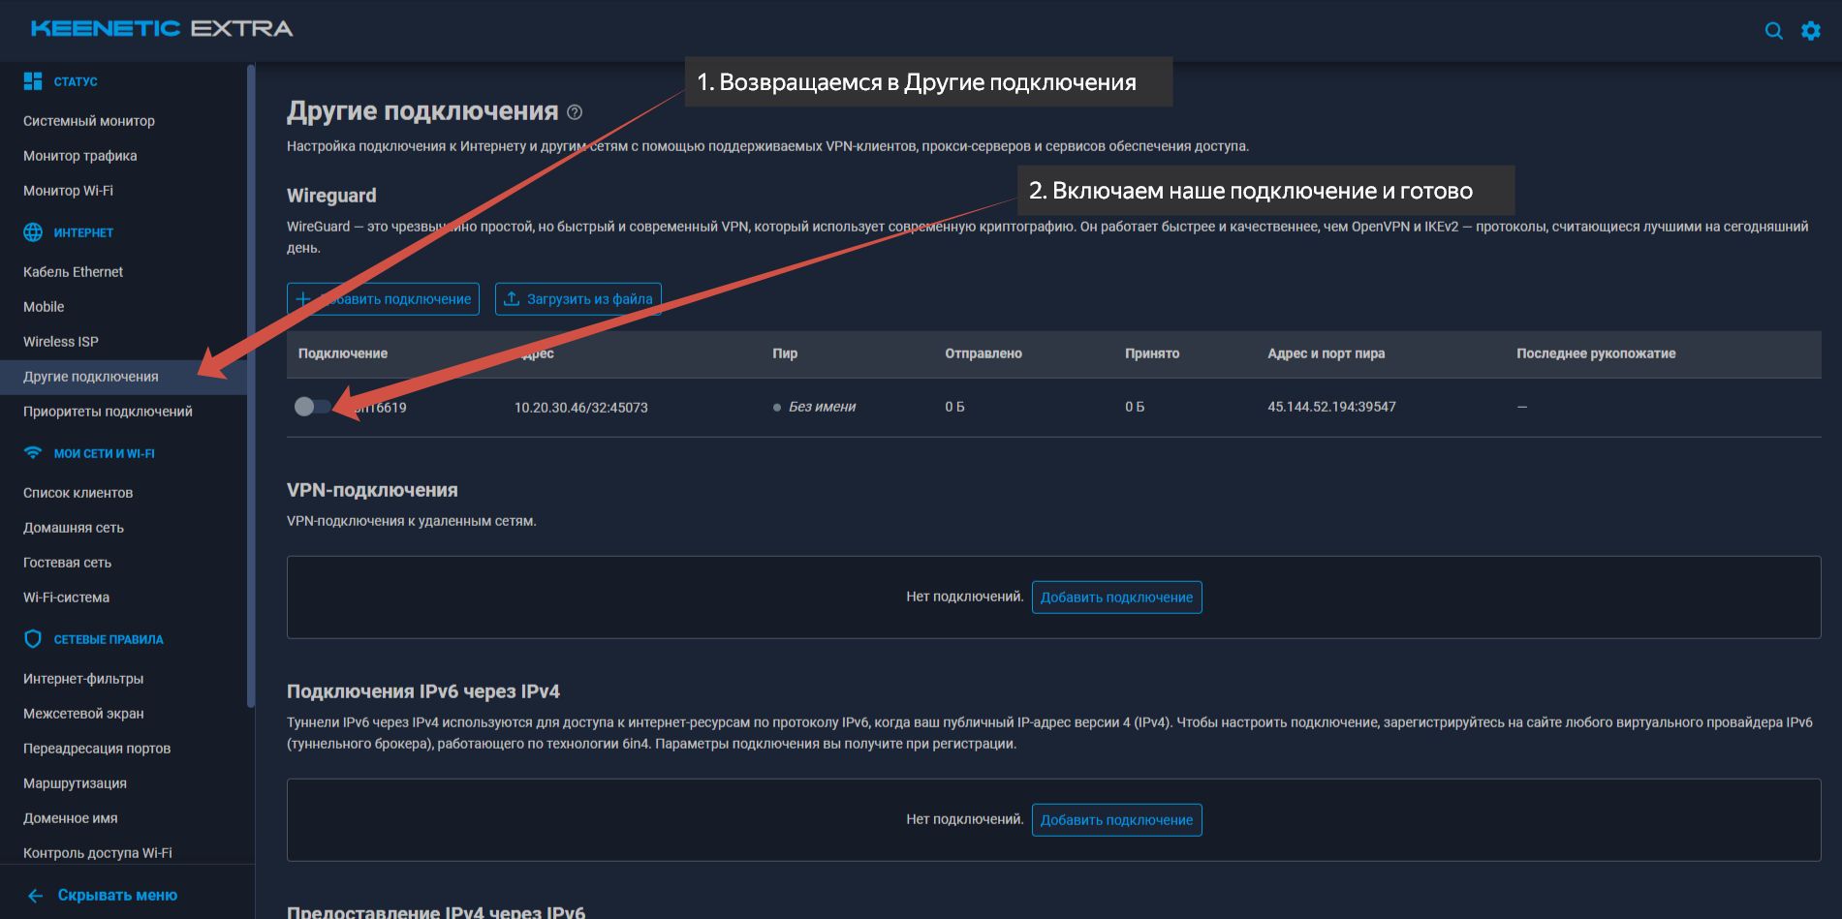
Task: Click peer address 45.144.52.194:39547
Action: pyautogui.click(x=1332, y=407)
